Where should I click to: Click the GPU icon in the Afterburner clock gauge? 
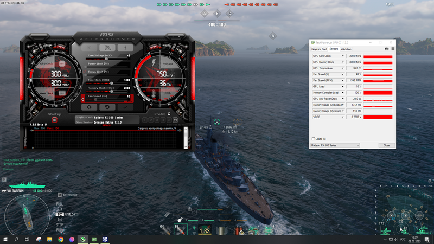(x=62, y=64)
